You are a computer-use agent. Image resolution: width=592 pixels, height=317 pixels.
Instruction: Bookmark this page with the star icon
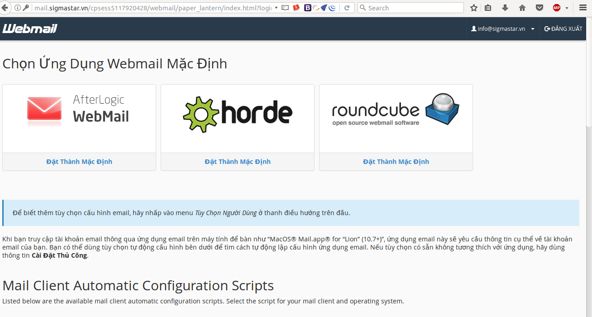point(474,8)
